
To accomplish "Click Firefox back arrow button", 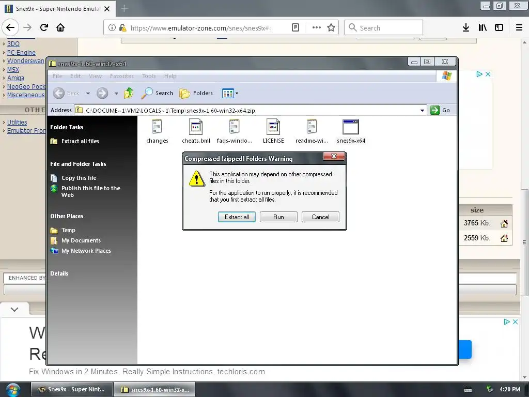I will 10,27.
